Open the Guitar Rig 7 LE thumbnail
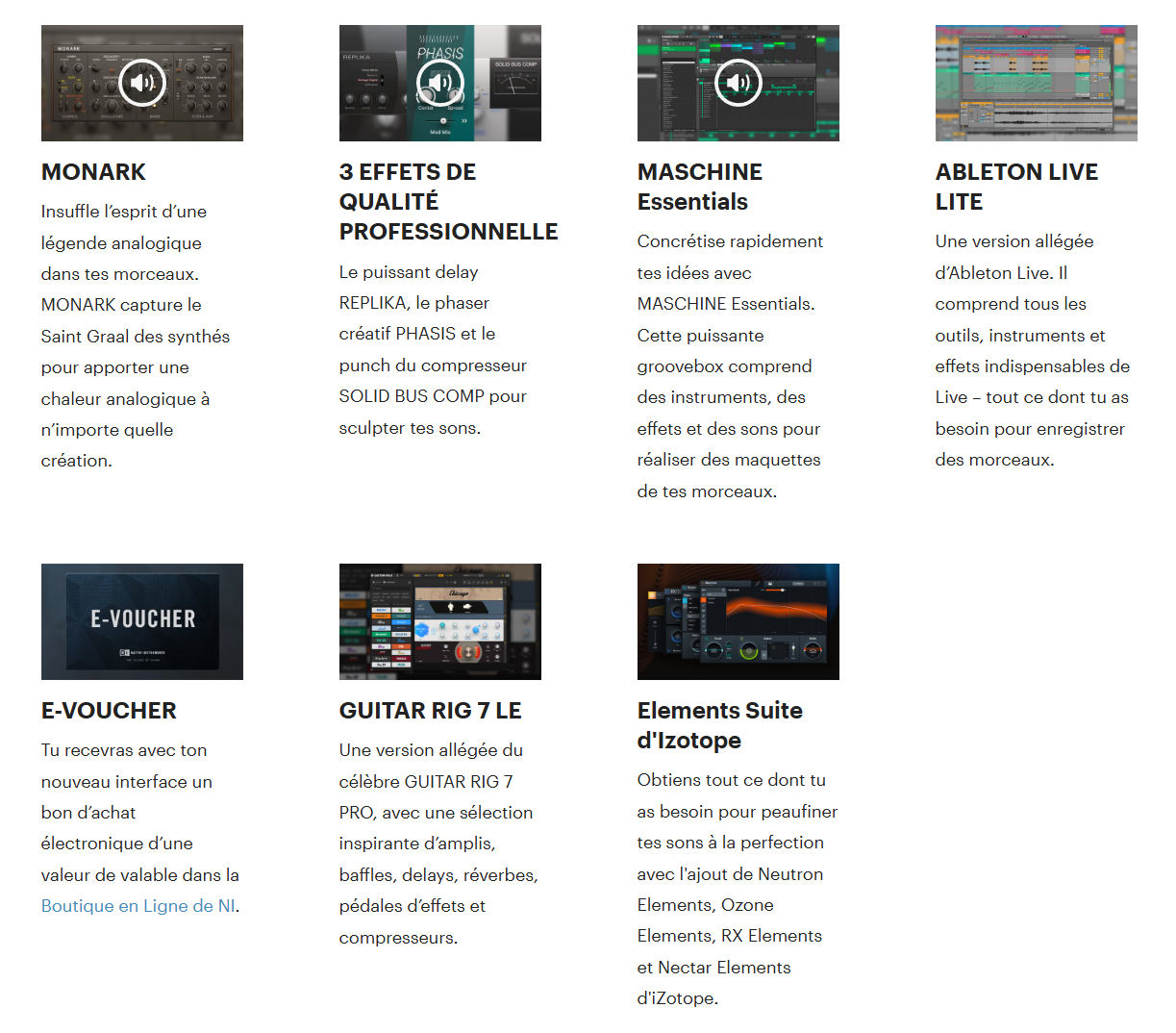The height and width of the screenshot is (1033, 1176). pos(440,621)
